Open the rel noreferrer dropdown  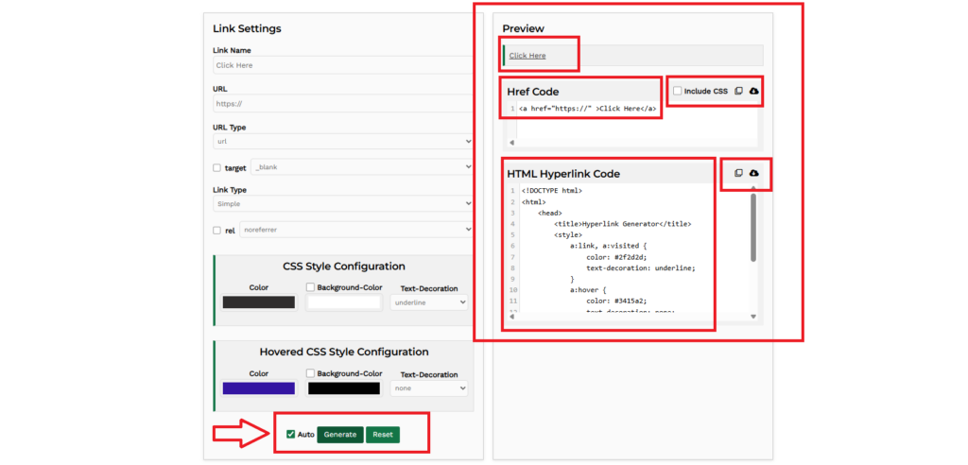356,230
